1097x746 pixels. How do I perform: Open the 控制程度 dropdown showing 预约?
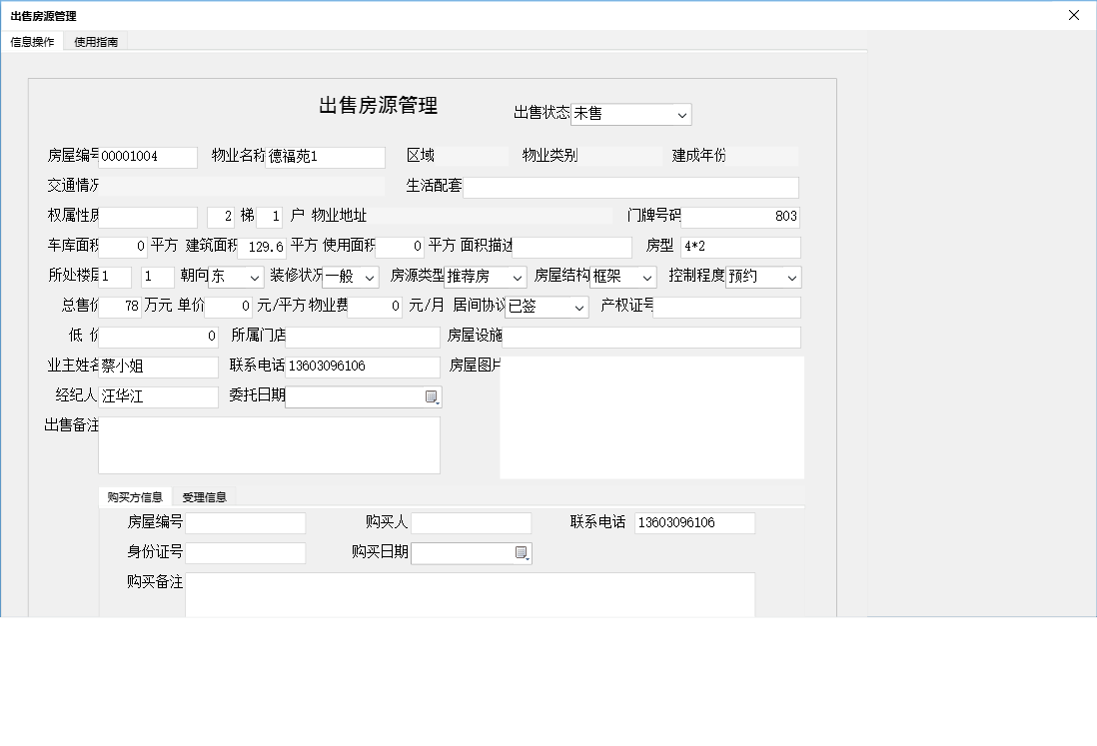tap(792, 278)
